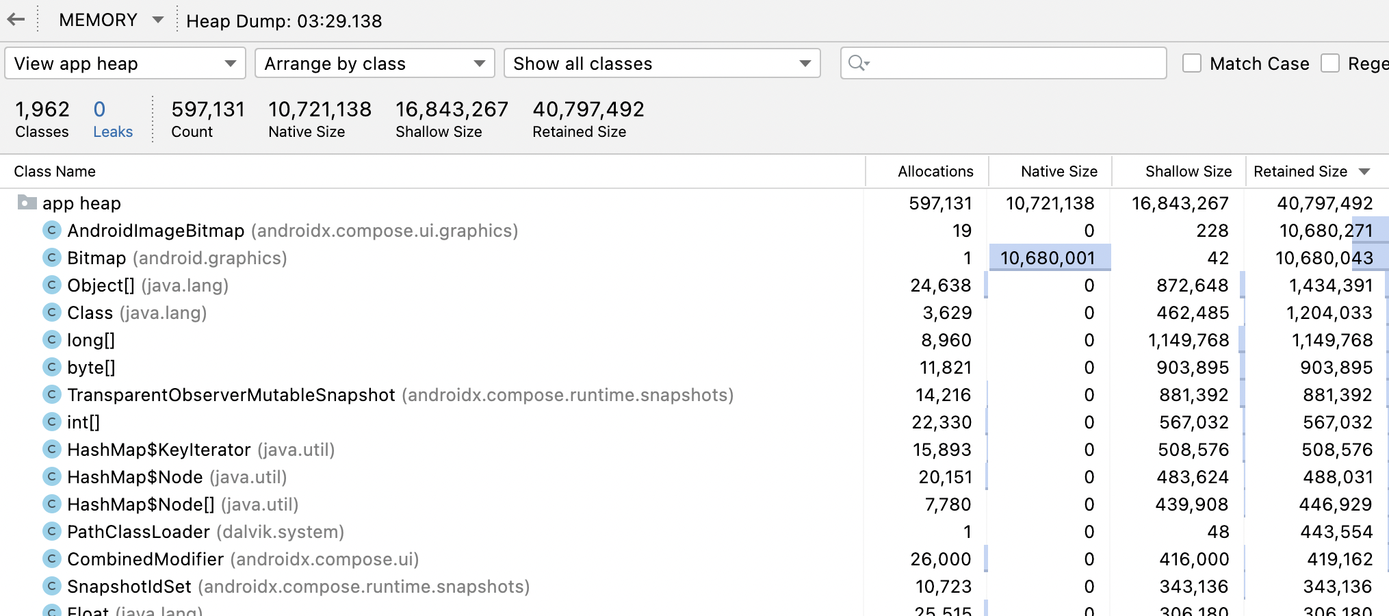
Task: Open the View app heap dropdown
Action: (125, 63)
